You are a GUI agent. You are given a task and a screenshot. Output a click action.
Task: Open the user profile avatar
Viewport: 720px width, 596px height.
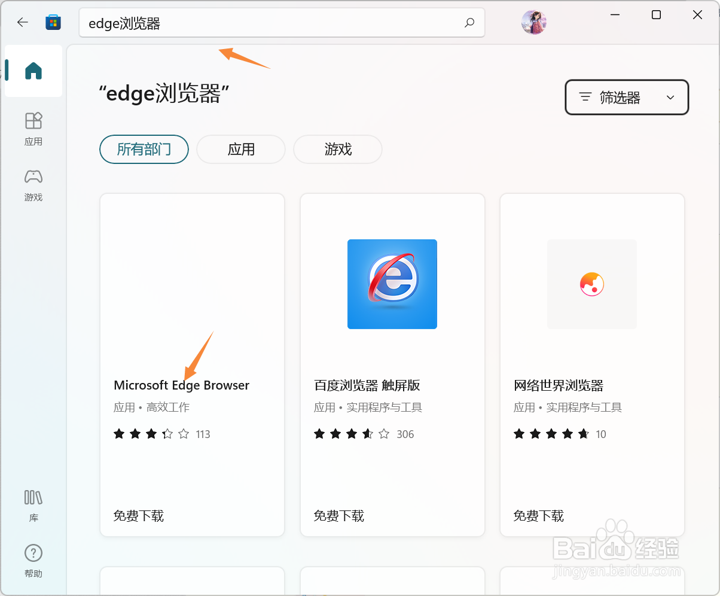click(x=534, y=23)
